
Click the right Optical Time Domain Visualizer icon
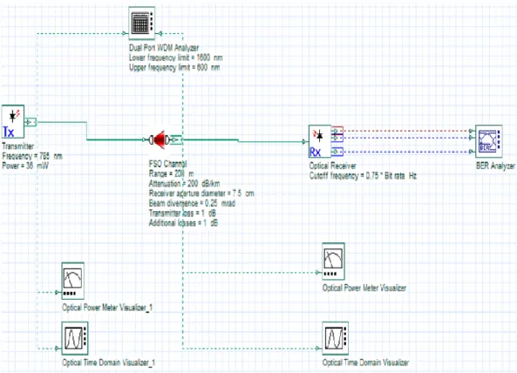[336, 338]
